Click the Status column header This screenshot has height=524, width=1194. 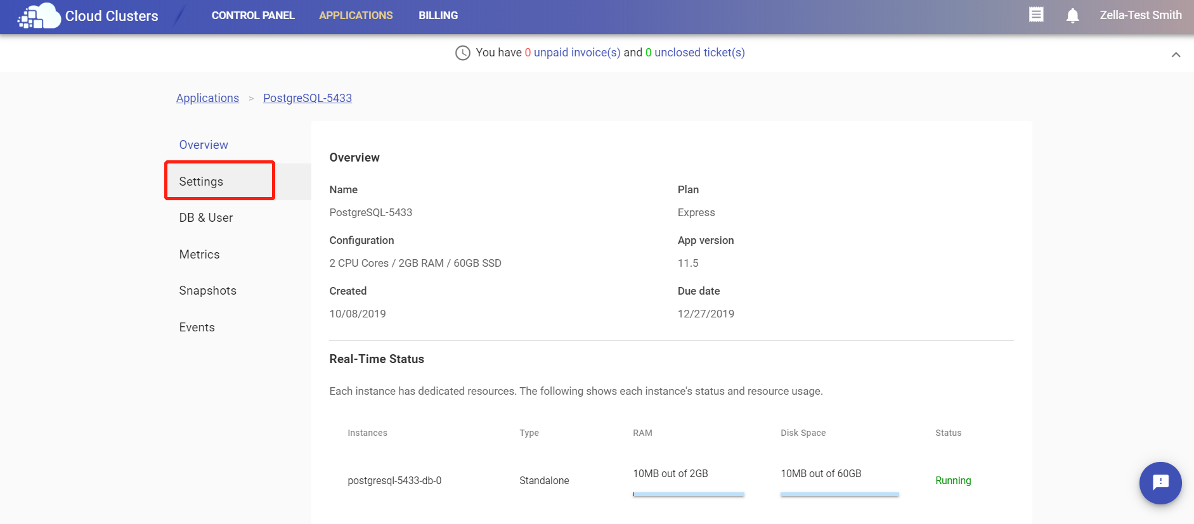click(x=948, y=433)
